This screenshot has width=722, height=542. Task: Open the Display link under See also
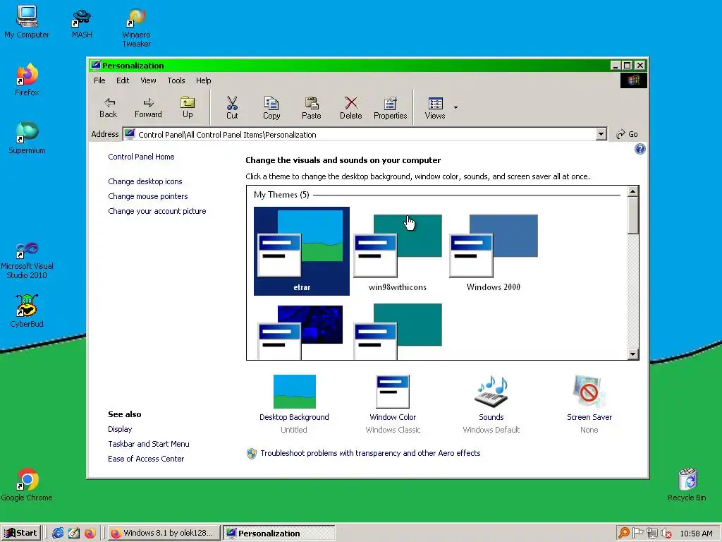(x=120, y=429)
